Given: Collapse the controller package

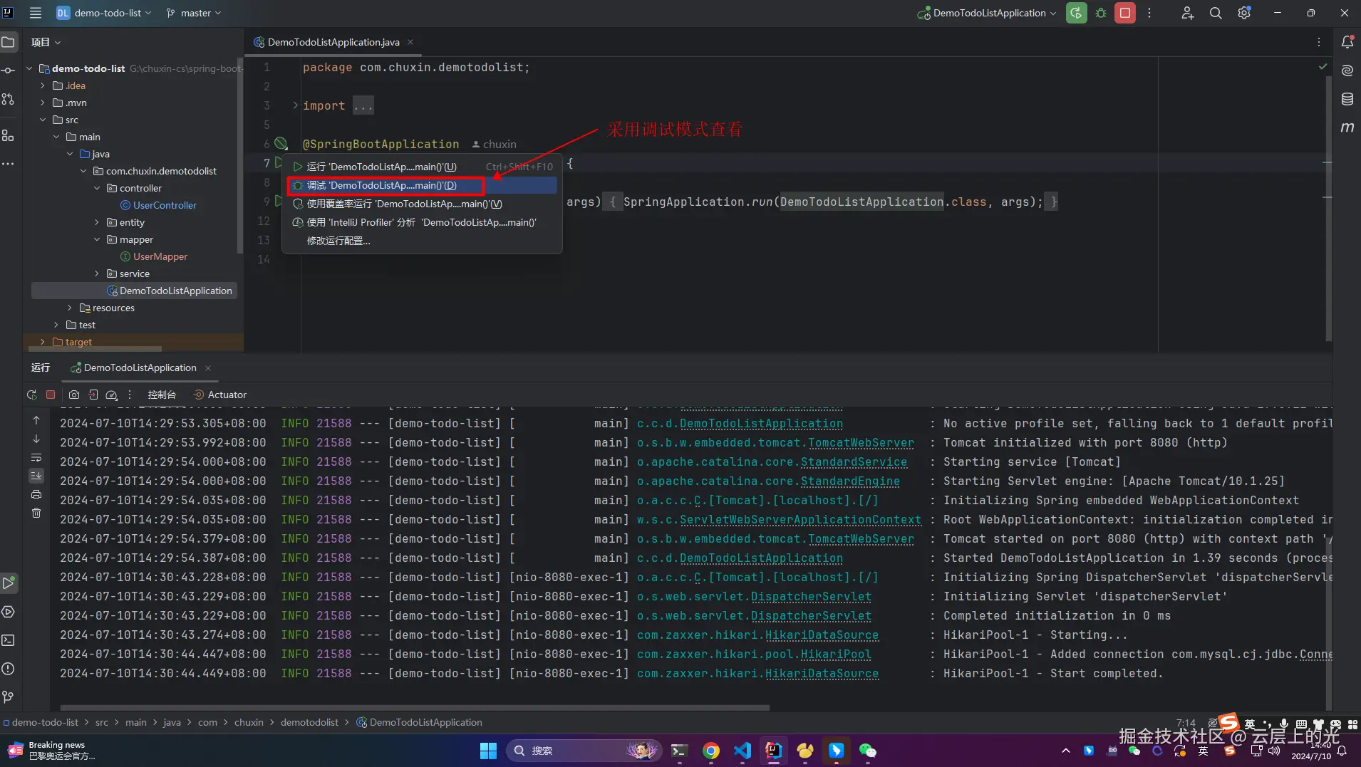Looking at the screenshot, I should coord(97,188).
